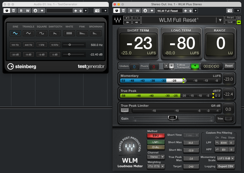Toggle WLM plugin bypass button
Image resolution: width=244 pixels, height=173 pixels.
123,11
